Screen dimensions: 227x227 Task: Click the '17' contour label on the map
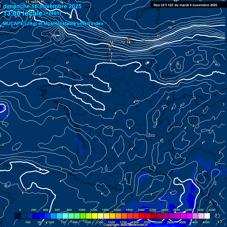[x=159, y=36]
